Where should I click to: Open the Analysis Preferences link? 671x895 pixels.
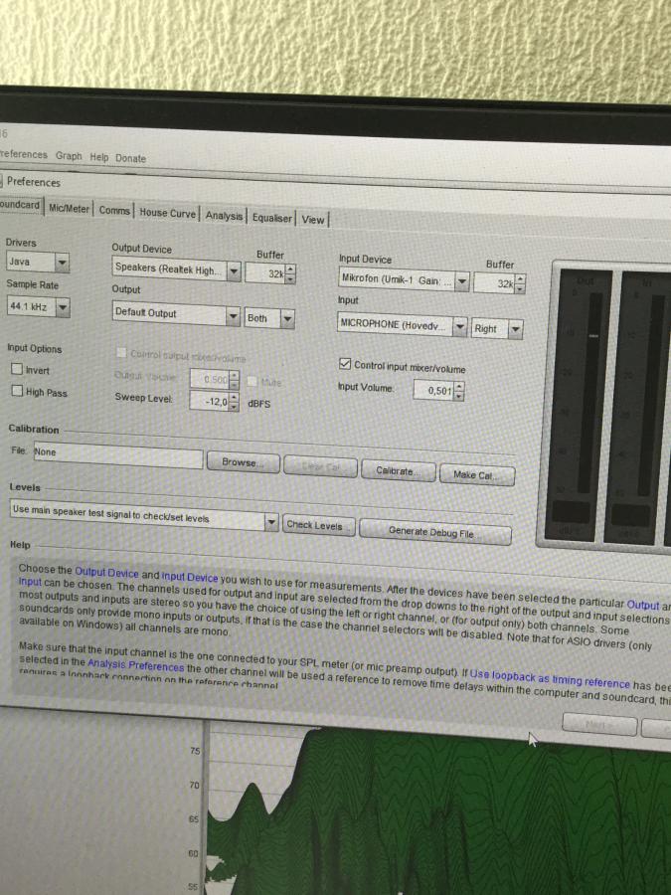136,665
